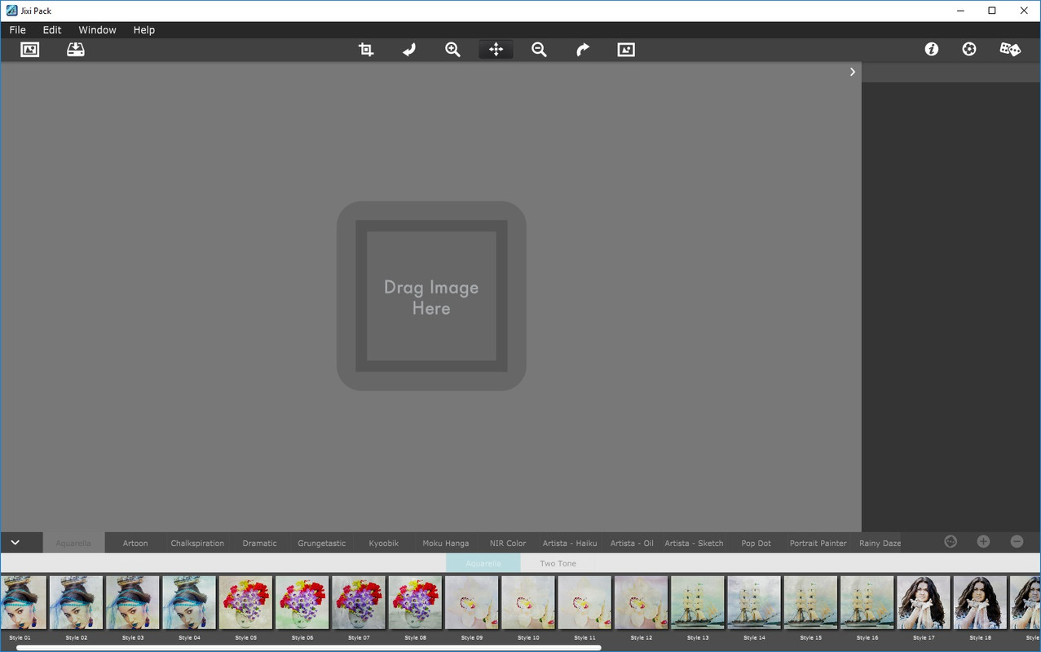Switch to the Kyoobik tab

384,543
